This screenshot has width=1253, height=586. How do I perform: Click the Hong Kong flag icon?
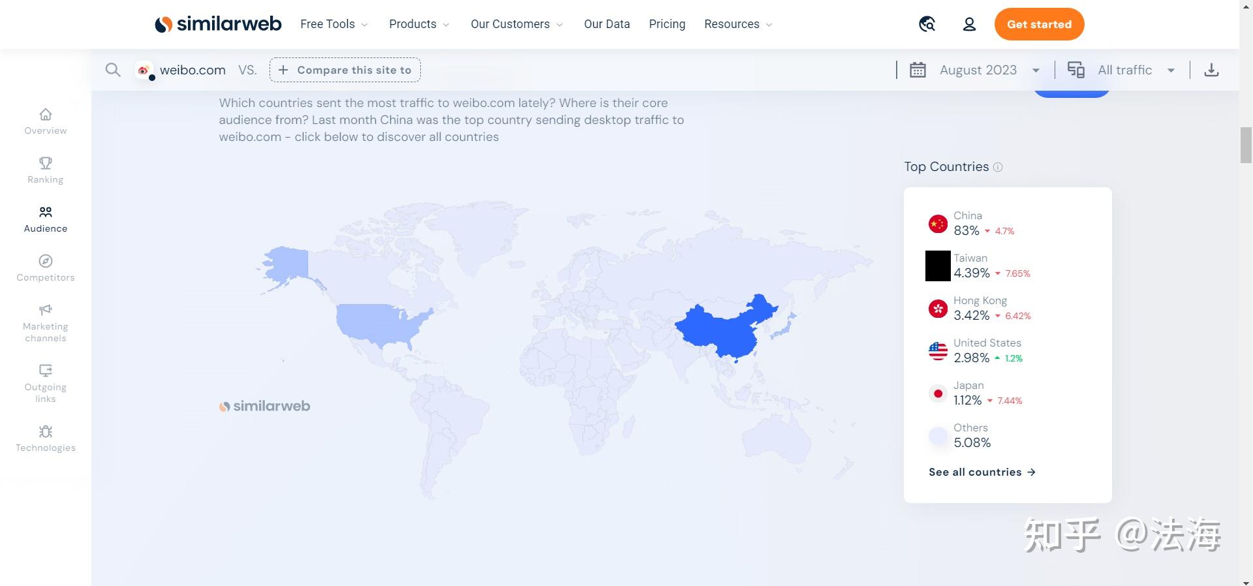tap(938, 309)
